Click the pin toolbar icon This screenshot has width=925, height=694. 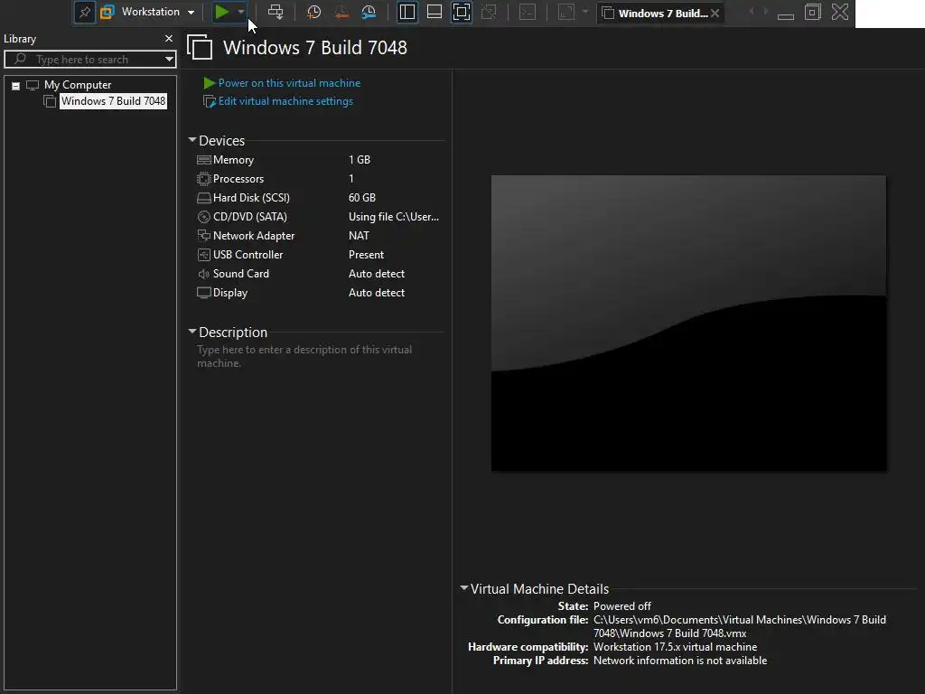tap(85, 13)
